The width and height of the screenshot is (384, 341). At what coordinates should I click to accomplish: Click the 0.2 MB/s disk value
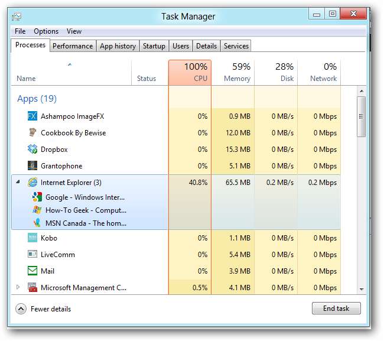(280, 183)
